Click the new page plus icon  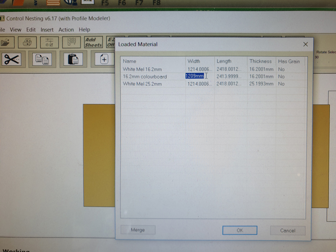pyautogui.click(x=104, y=59)
